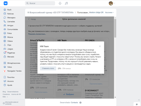
Task: Cancel vote with Отменить голос button
Action: (x=48, y=68)
